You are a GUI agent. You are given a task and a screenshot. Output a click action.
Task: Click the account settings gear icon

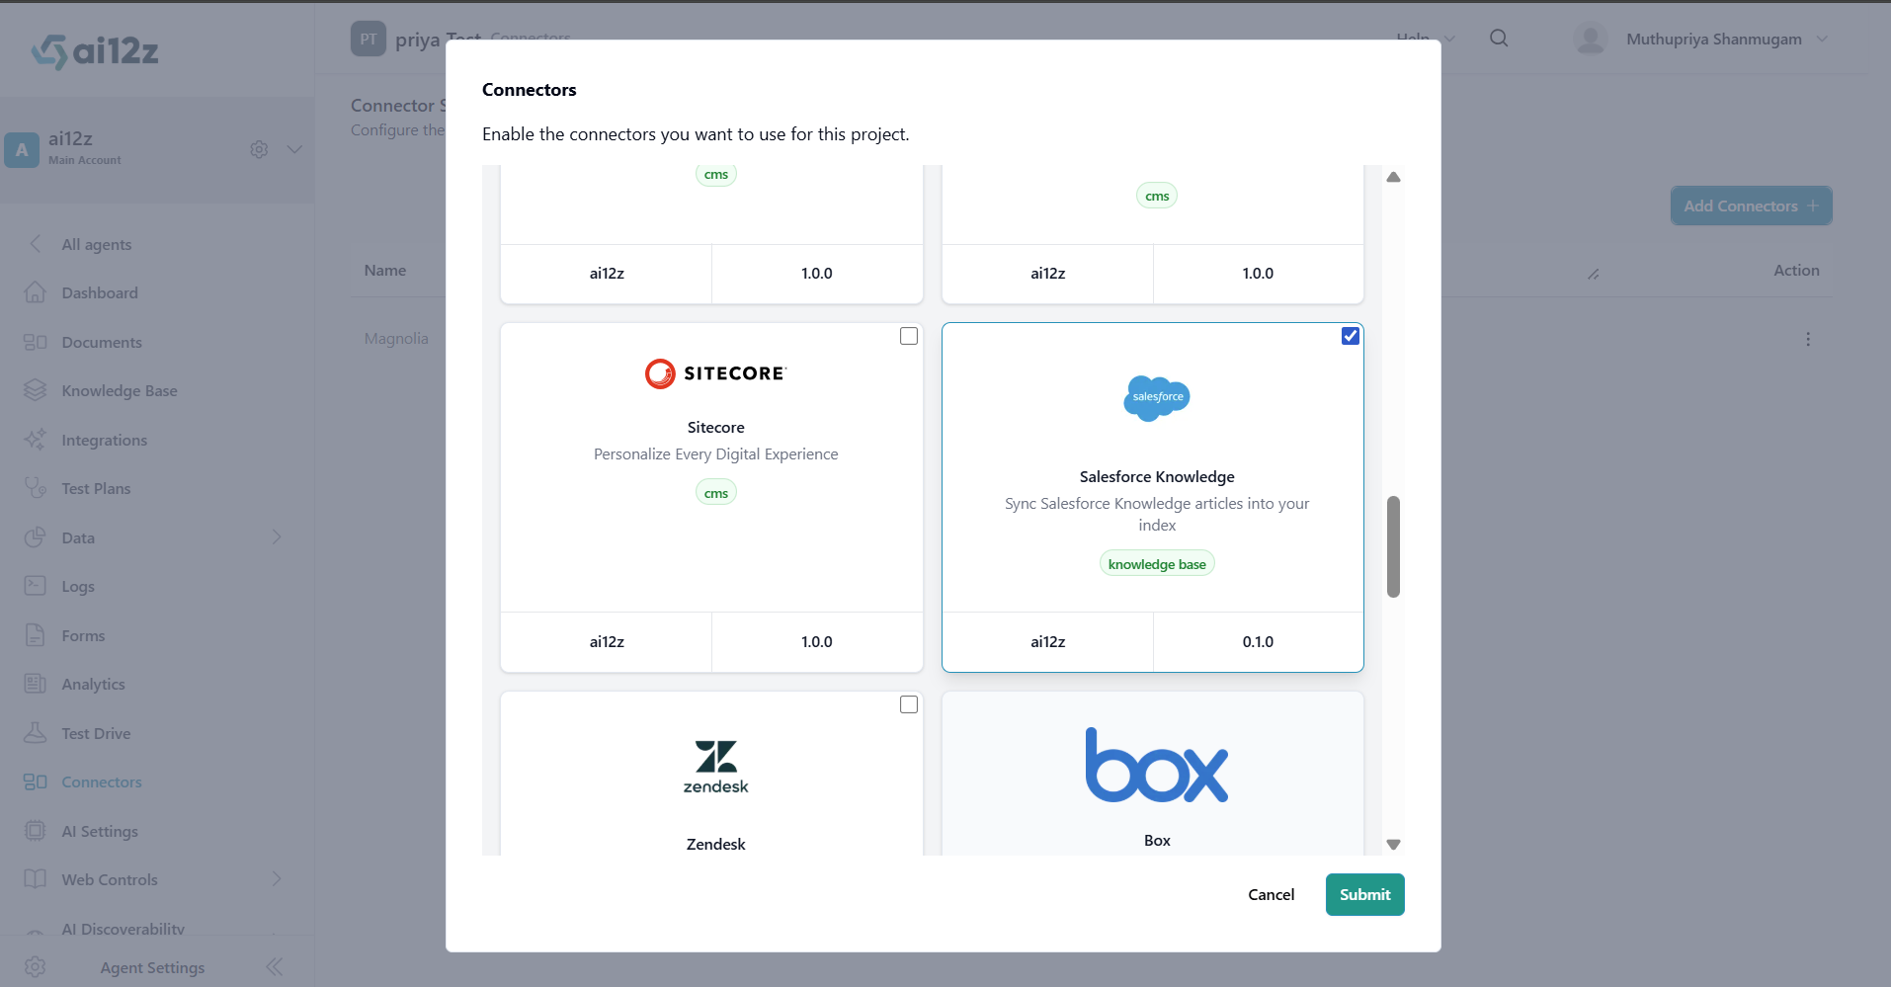259,149
